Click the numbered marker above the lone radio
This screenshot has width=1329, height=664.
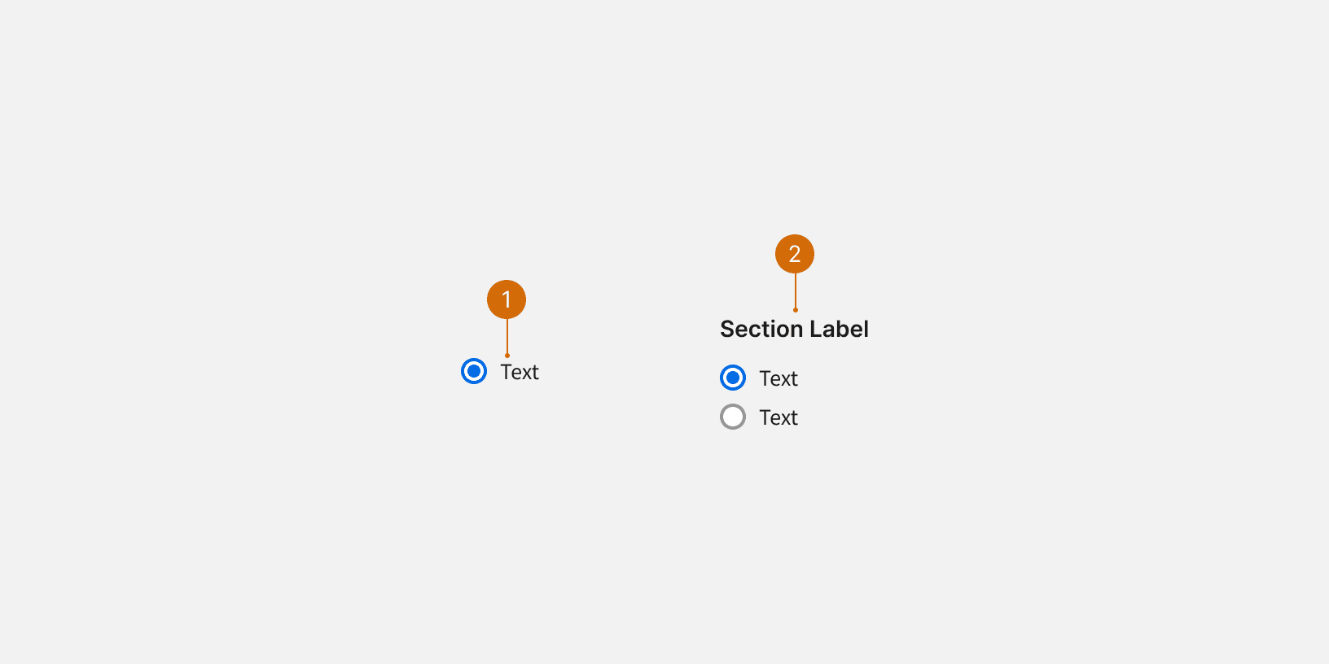tap(507, 299)
